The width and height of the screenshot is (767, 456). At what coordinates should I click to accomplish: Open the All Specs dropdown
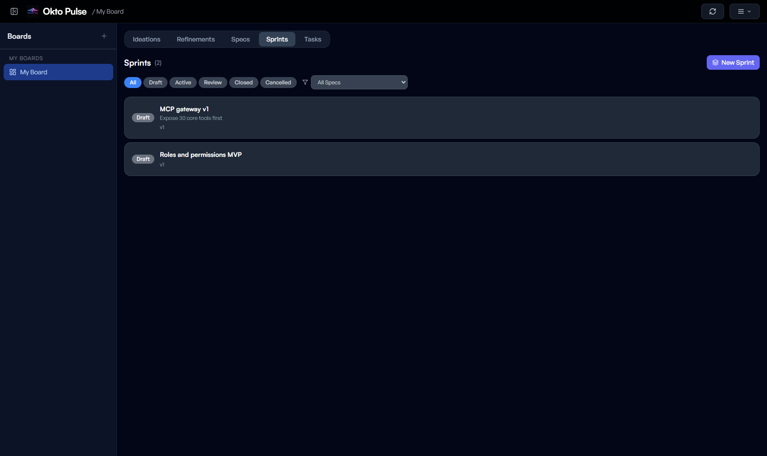coord(359,82)
